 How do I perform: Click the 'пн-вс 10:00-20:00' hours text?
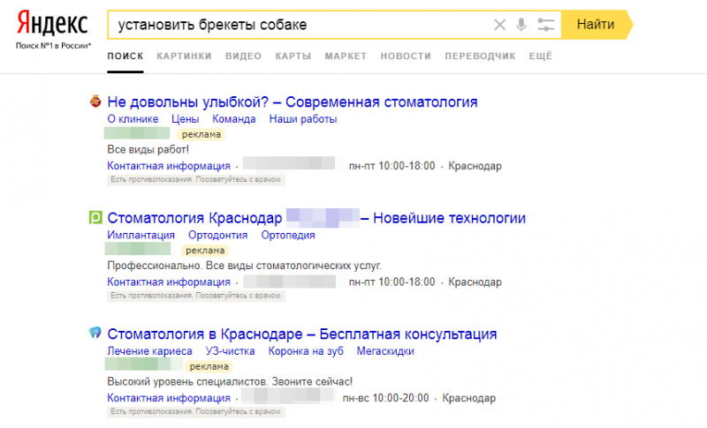(385, 398)
